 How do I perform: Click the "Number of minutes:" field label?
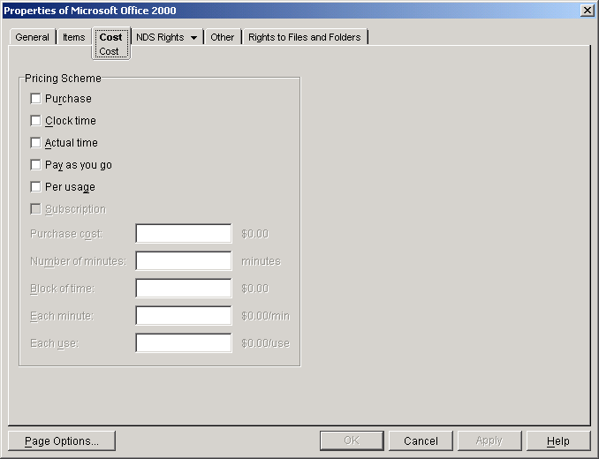click(79, 261)
